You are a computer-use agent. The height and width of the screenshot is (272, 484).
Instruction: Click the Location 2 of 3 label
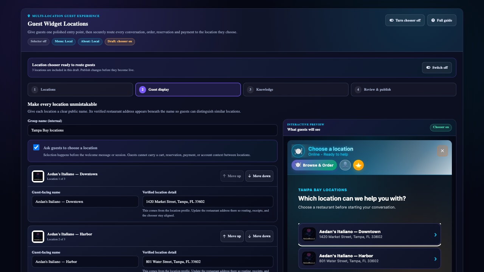[56, 239]
